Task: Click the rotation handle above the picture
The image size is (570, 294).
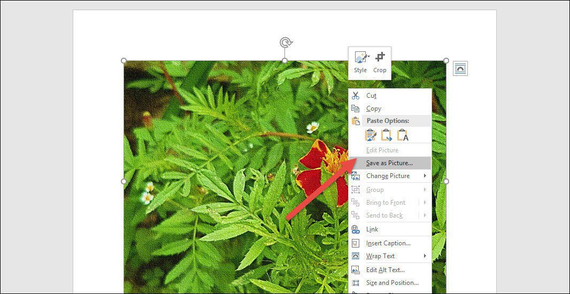Action: 286,43
